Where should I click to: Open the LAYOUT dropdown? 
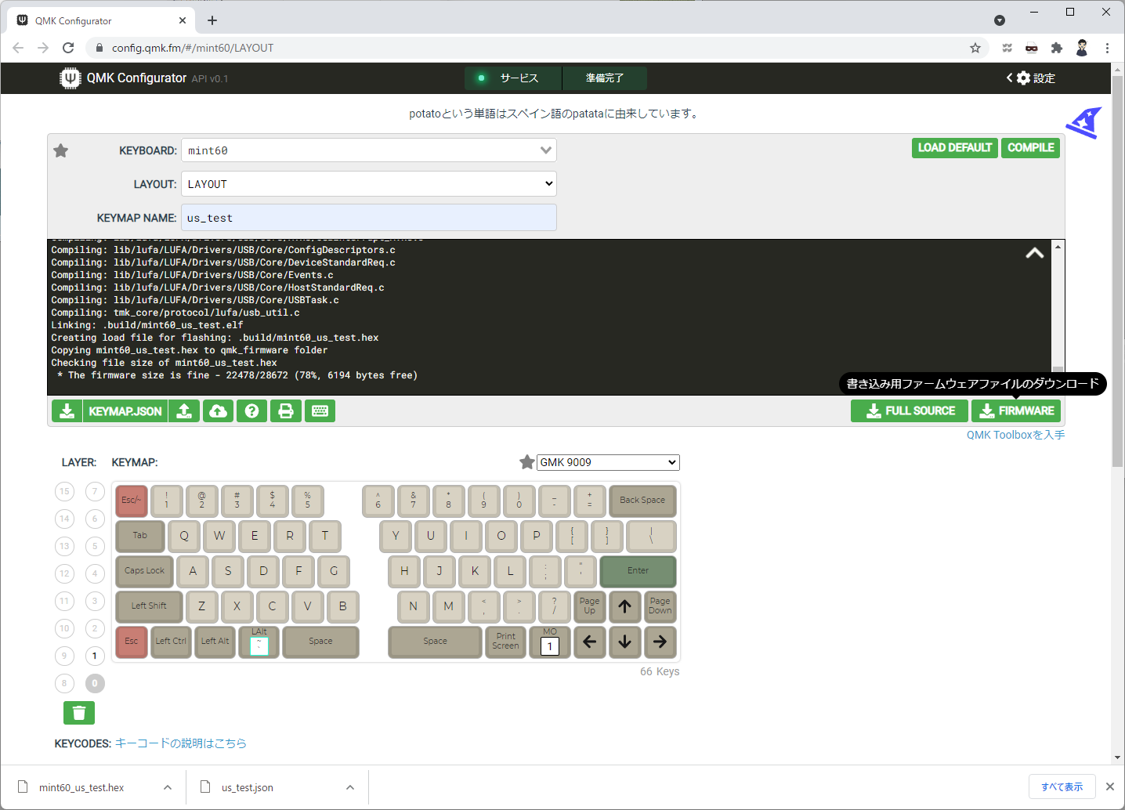point(368,184)
